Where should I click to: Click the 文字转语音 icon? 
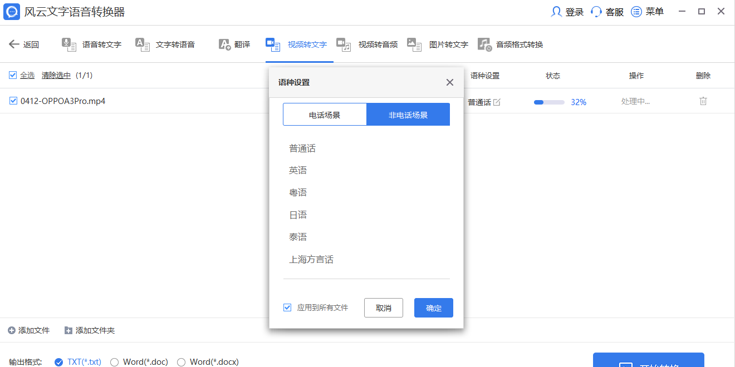tap(143, 45)
